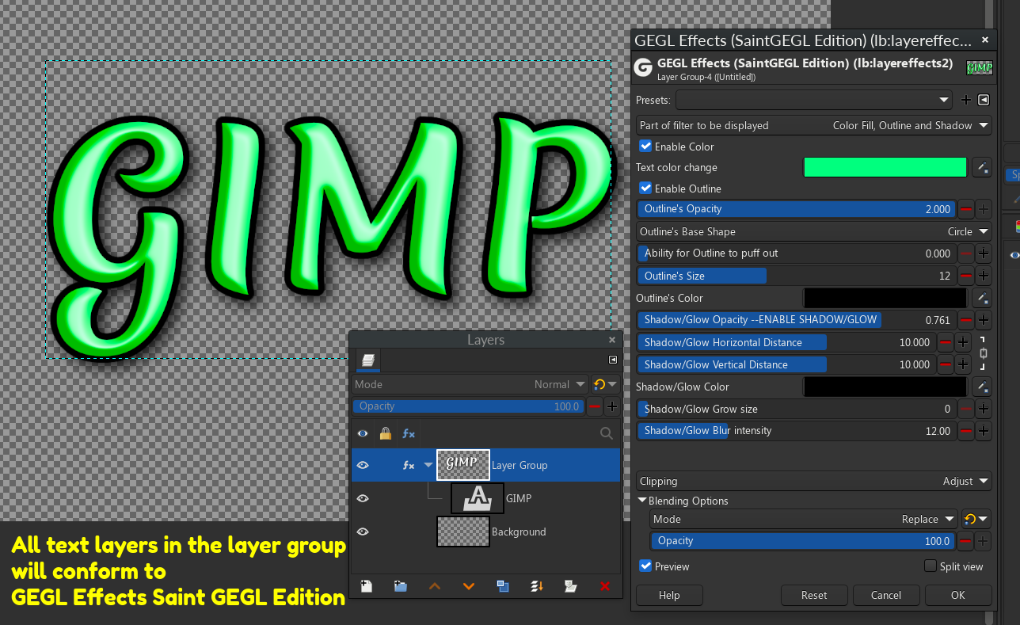
Task: Adjust the Shadow/Glow Blur intensity slider
Action: [797, 431]
